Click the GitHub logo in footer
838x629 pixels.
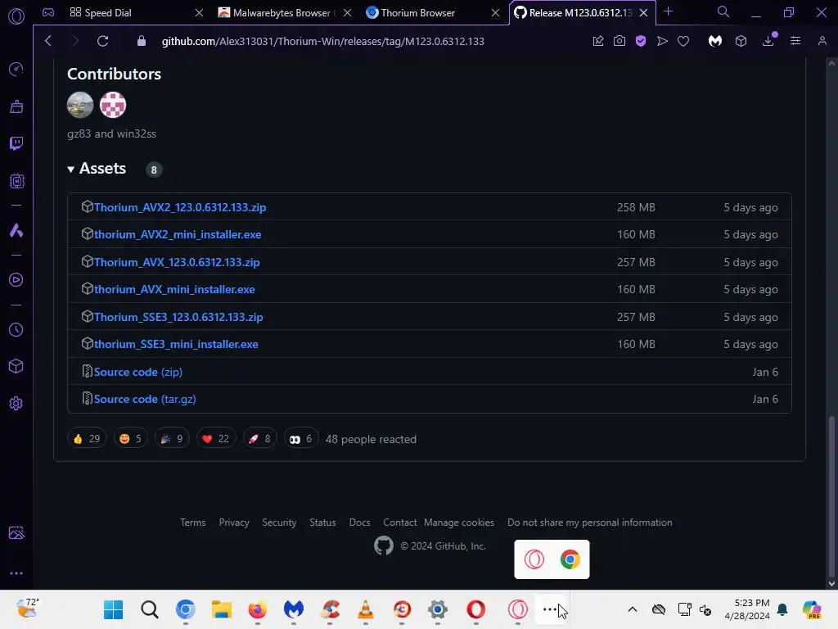click(383, 546)
